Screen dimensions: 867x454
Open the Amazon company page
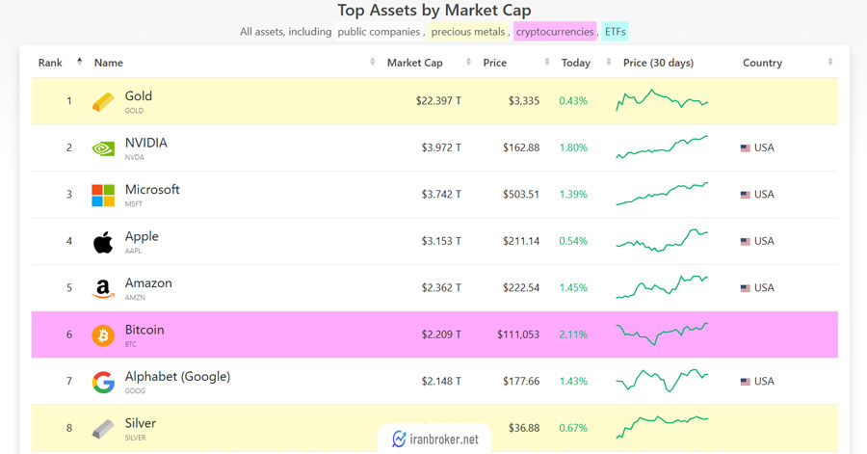(x=148, y=282)
